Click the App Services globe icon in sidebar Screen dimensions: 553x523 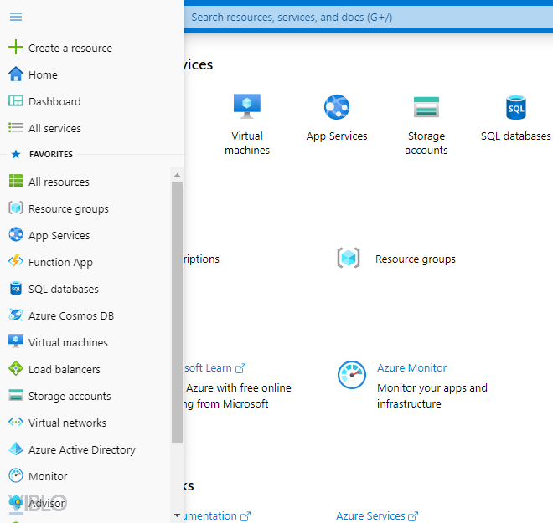(x=16, y=234)
